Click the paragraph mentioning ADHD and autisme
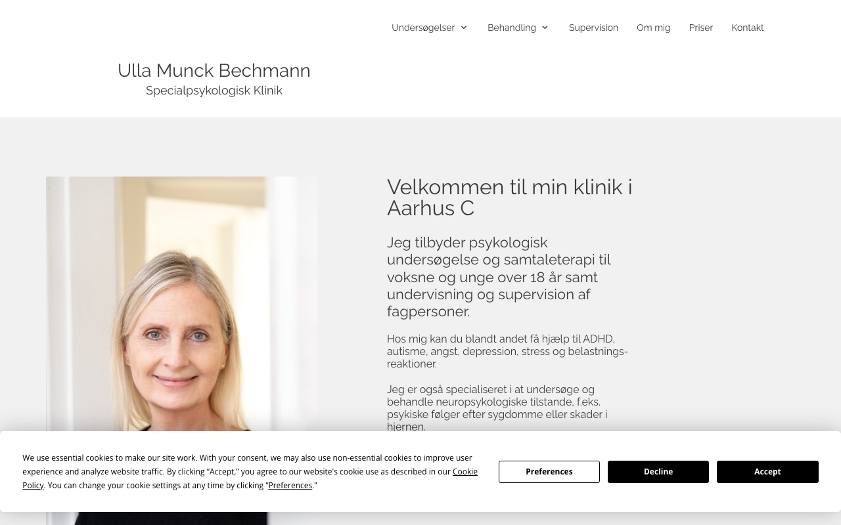841x525 pixels. [x=507, y=351]
